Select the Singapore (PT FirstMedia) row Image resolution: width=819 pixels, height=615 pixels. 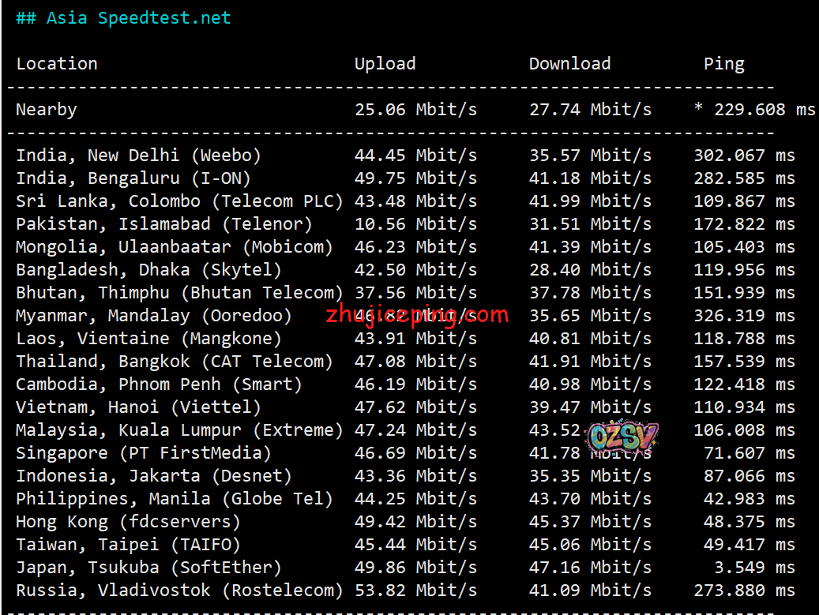coord(144,453)
